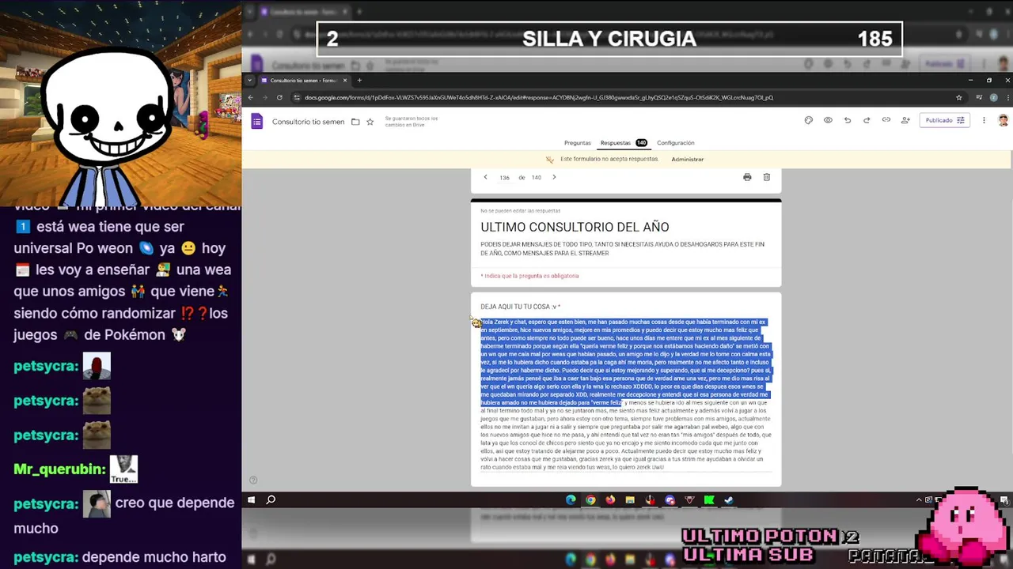Open the Google Forms home icon
The image size is (1013, 569).
click(256, 121)
